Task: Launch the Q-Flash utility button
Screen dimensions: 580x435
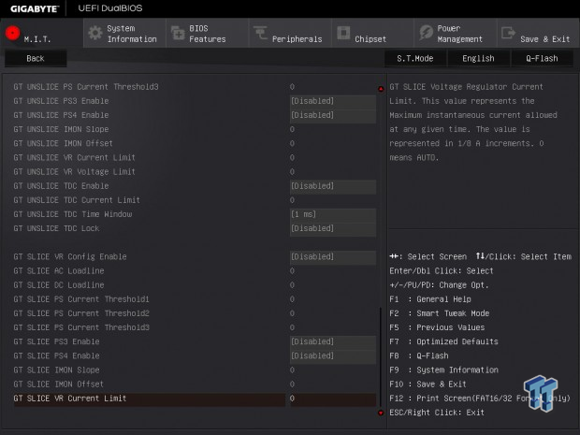Action: 542,58
